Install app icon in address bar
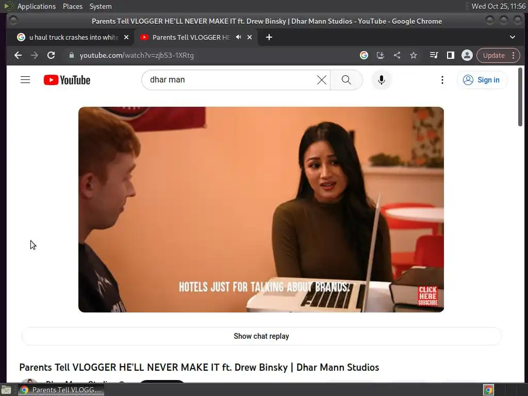The width and height of the screenshot is (528, 396). (x=380, y=55)
